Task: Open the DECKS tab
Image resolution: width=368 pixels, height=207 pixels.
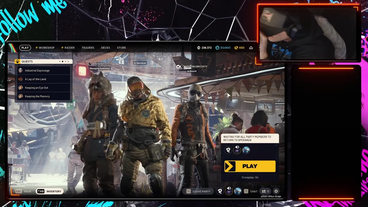Action: (x=106, y=48)
